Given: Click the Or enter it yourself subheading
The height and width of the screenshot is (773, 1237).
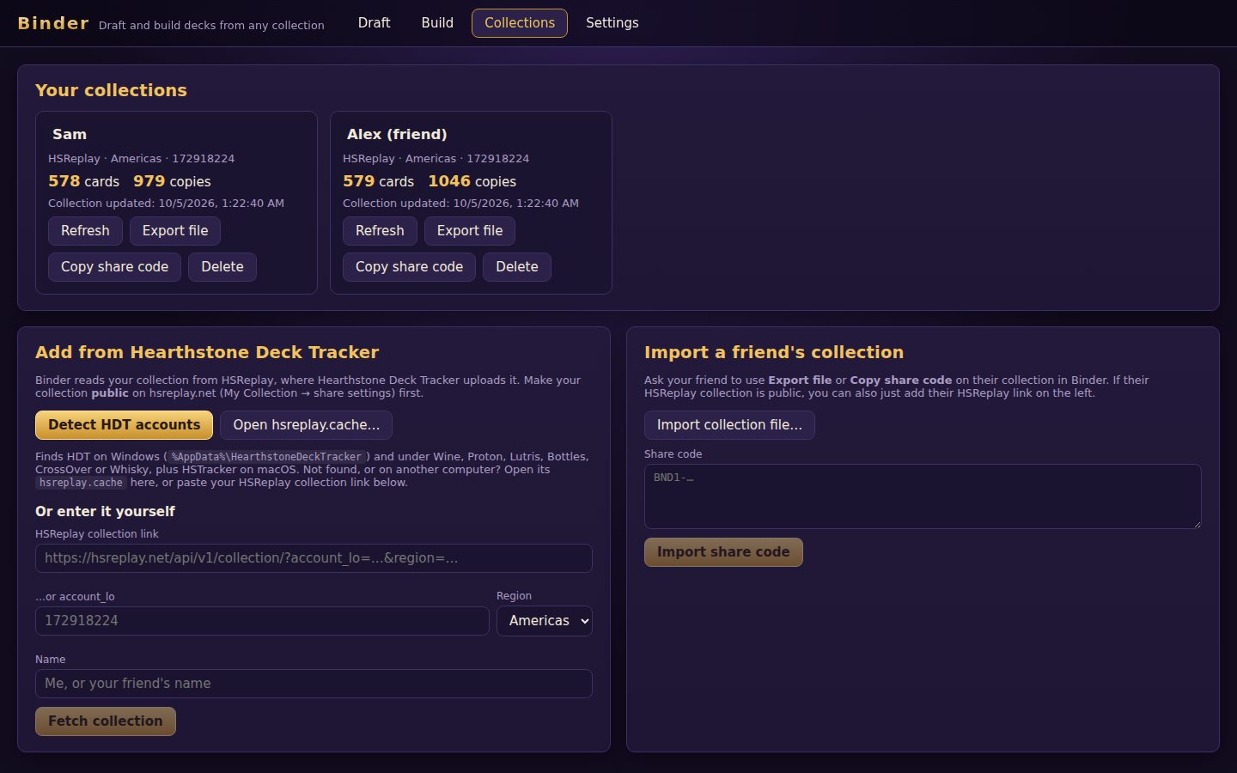Looking at the screenshot, I should point(105,511).
